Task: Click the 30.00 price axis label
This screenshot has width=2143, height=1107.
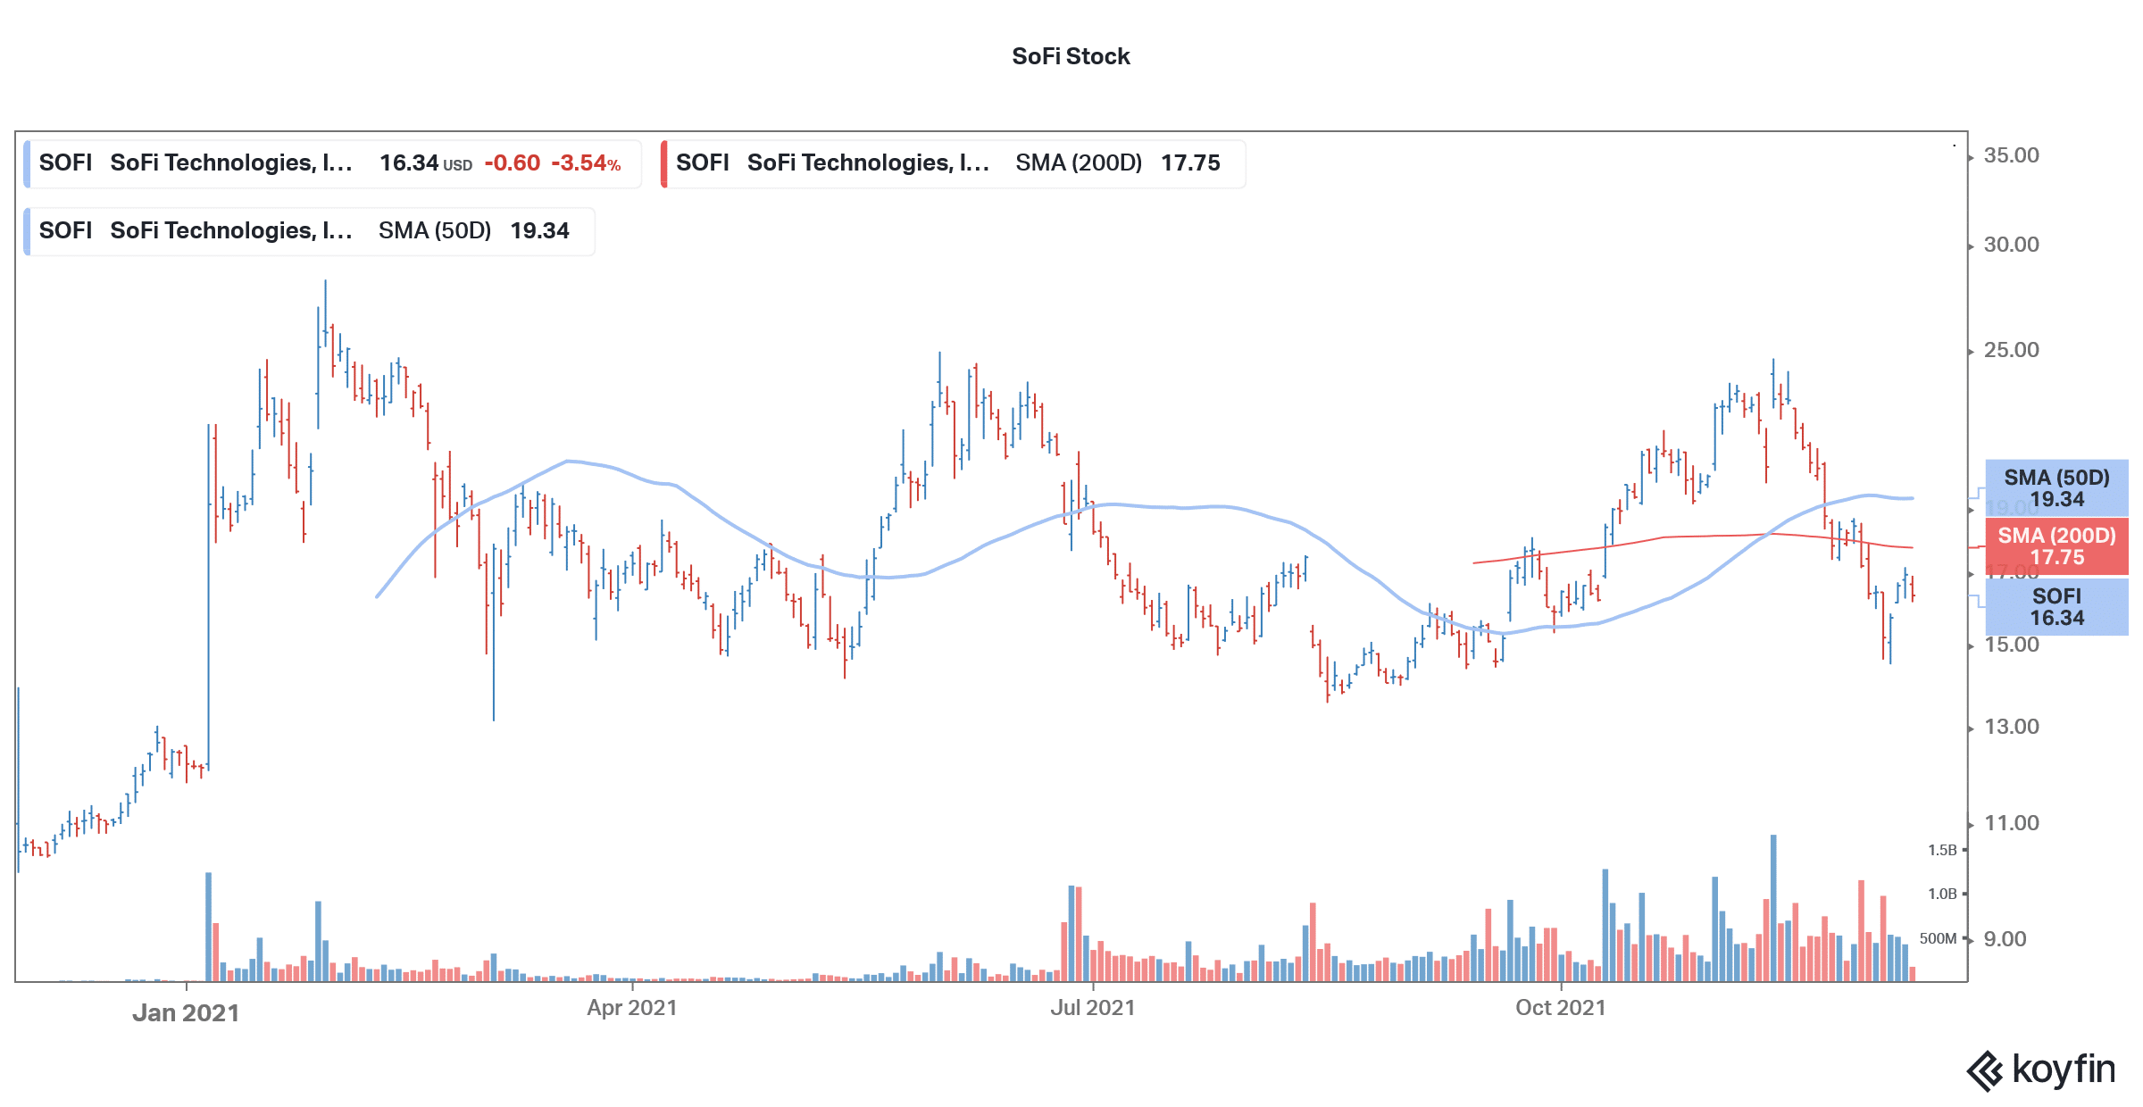Action: click(x=2011, y=245)
